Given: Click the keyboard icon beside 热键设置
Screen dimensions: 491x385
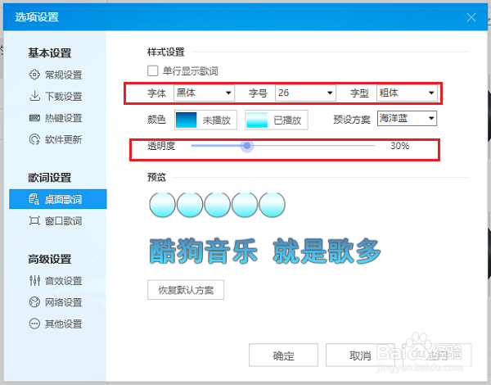Looking at the screenshot, I should tap(34, 118).
